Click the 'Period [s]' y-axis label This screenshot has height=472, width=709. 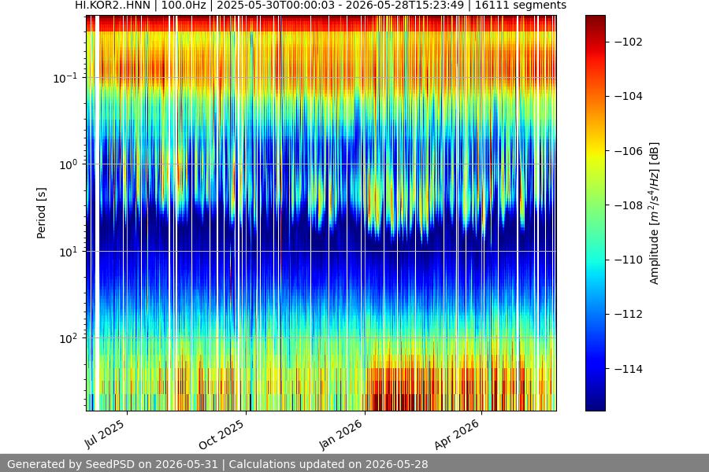(x=41, y=213)
